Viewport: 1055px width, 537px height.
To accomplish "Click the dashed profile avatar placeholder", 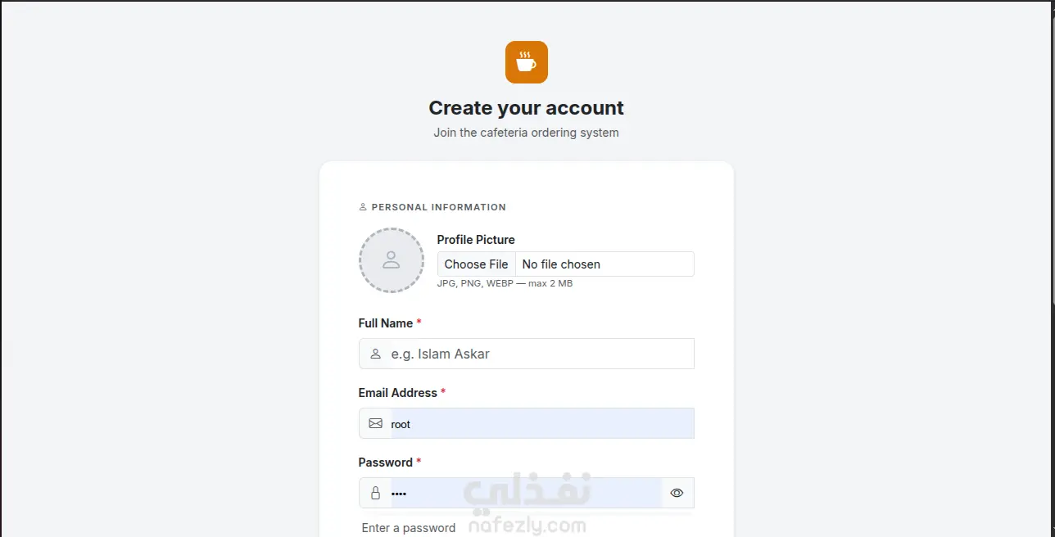I will tap(392, 260).
